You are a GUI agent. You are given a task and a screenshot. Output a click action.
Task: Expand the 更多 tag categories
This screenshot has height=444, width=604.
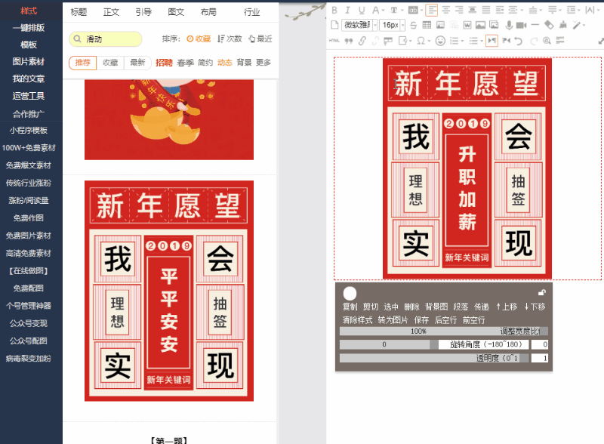tap(263, 63)
